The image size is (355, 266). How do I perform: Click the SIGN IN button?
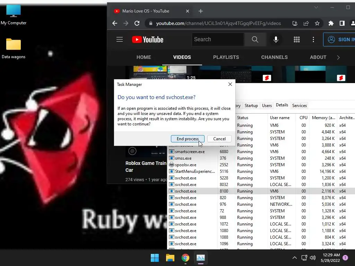(339, 39)
